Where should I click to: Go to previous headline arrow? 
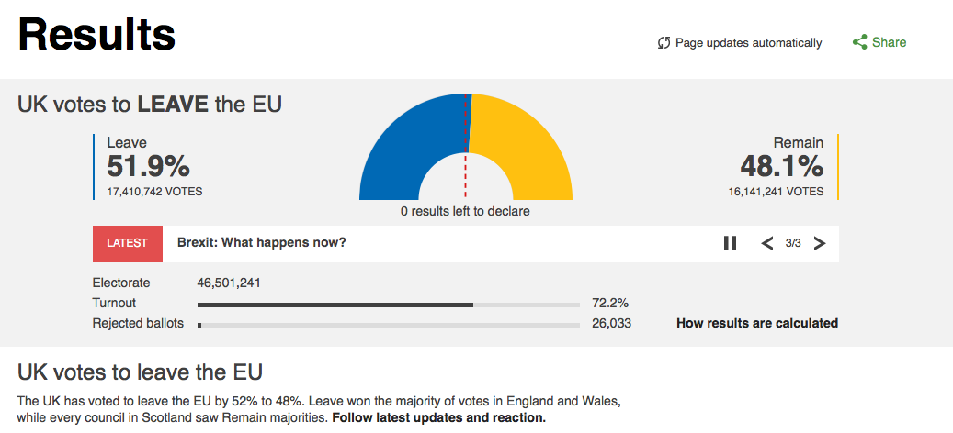767,243
